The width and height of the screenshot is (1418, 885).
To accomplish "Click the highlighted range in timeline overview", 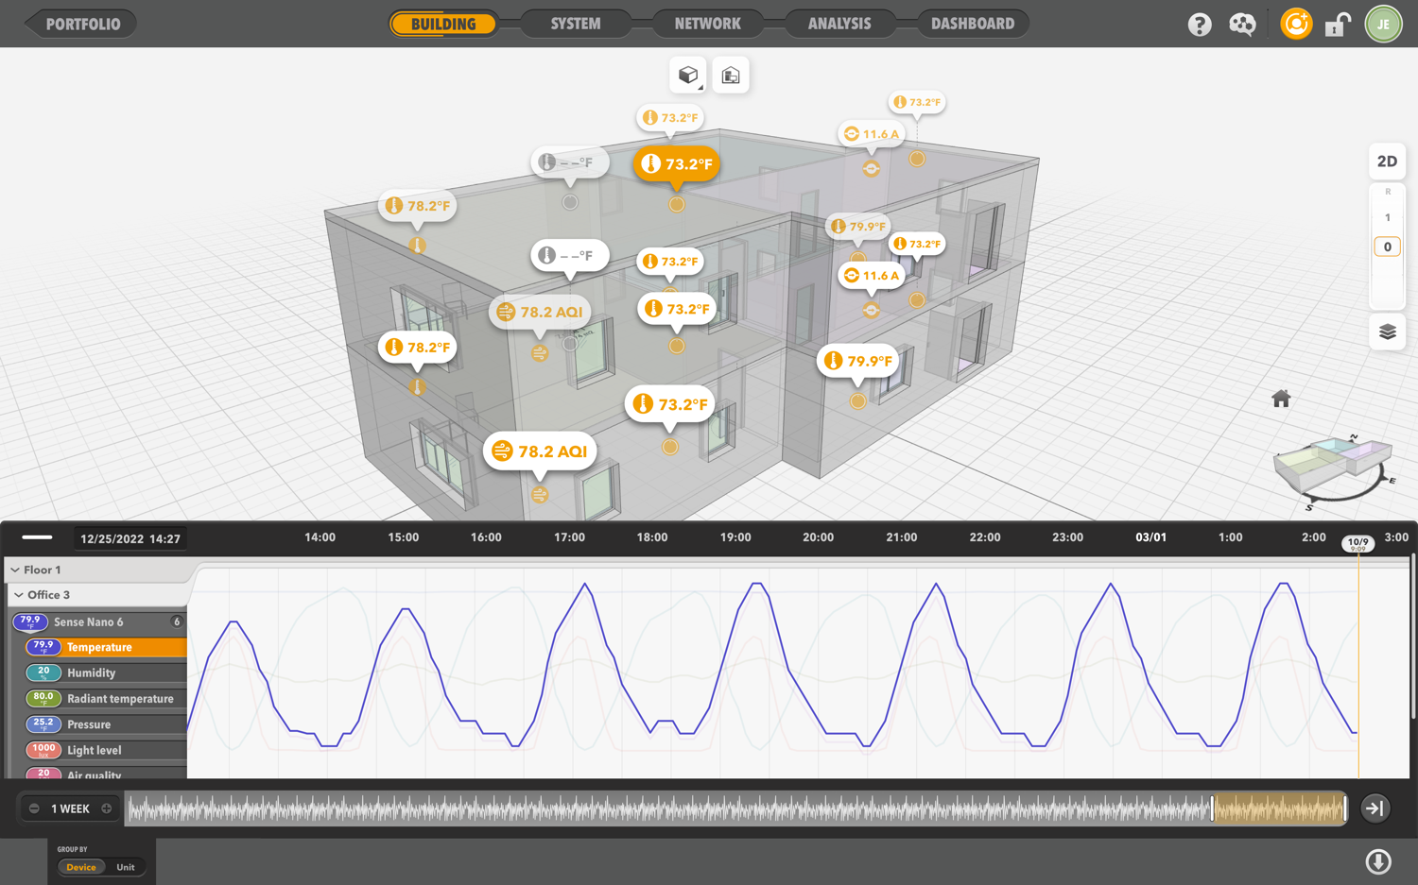I will tap(1278, 808).
